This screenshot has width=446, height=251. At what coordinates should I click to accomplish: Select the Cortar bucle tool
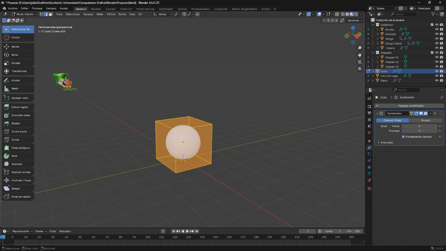[18, 131]
